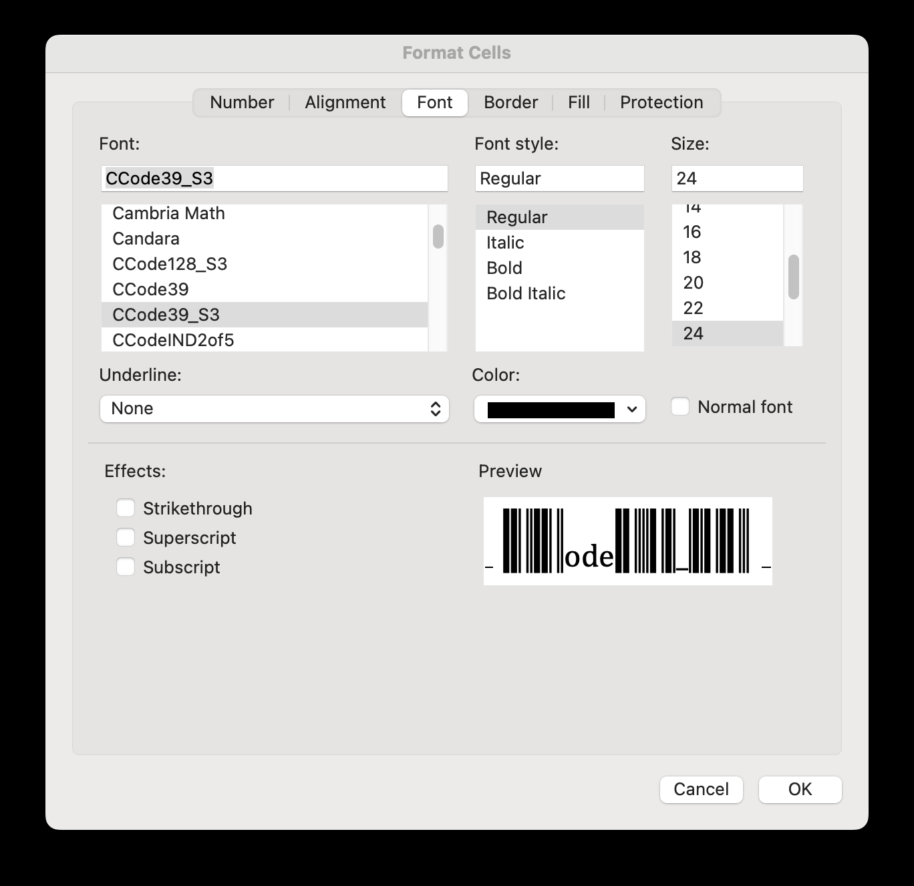Open the Underline dropdown

click(x=275, y=409)
